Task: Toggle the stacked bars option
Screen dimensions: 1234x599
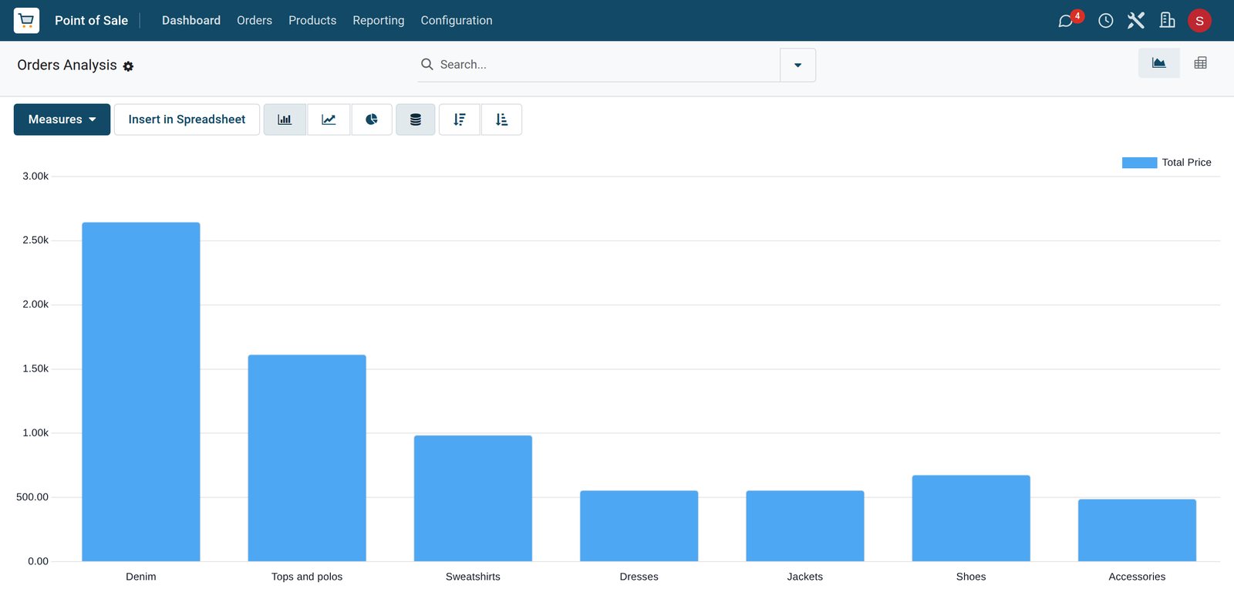Action: 416,119
